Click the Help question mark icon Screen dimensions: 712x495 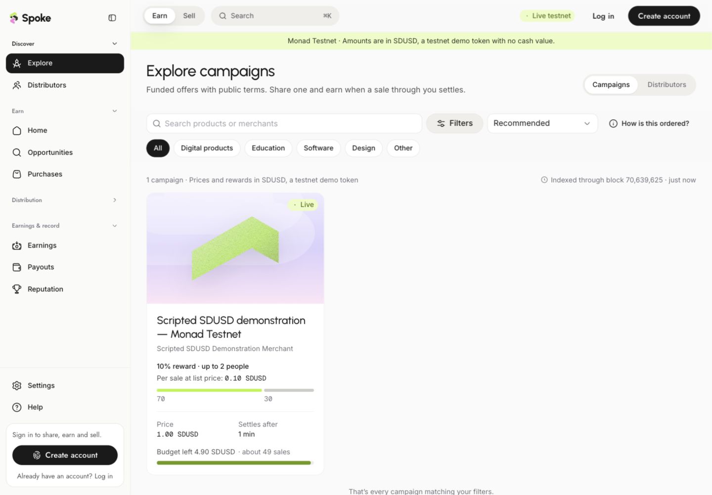tap(17, 407)
